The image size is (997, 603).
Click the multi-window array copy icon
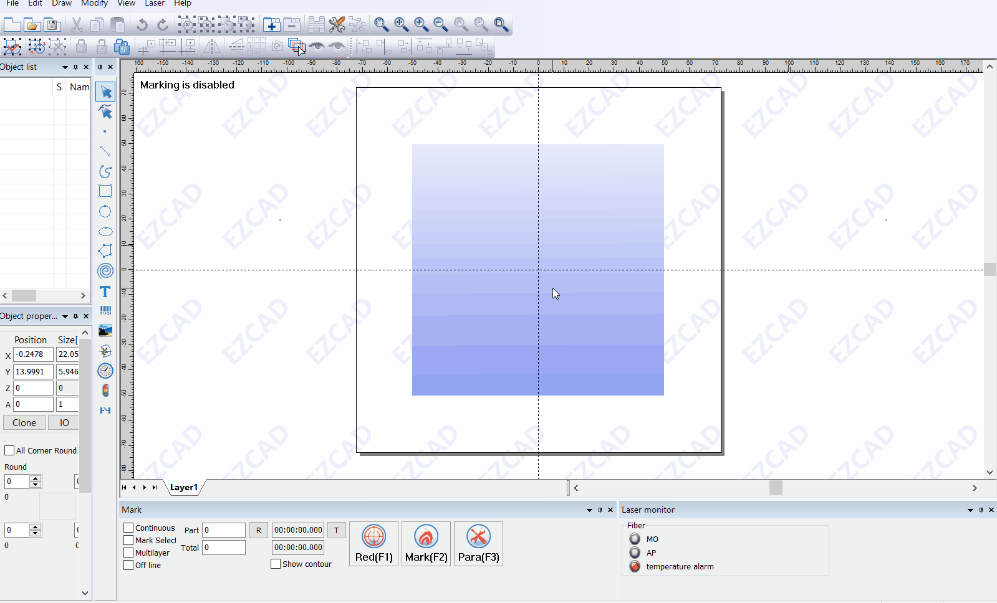click(x=296, y=47)
